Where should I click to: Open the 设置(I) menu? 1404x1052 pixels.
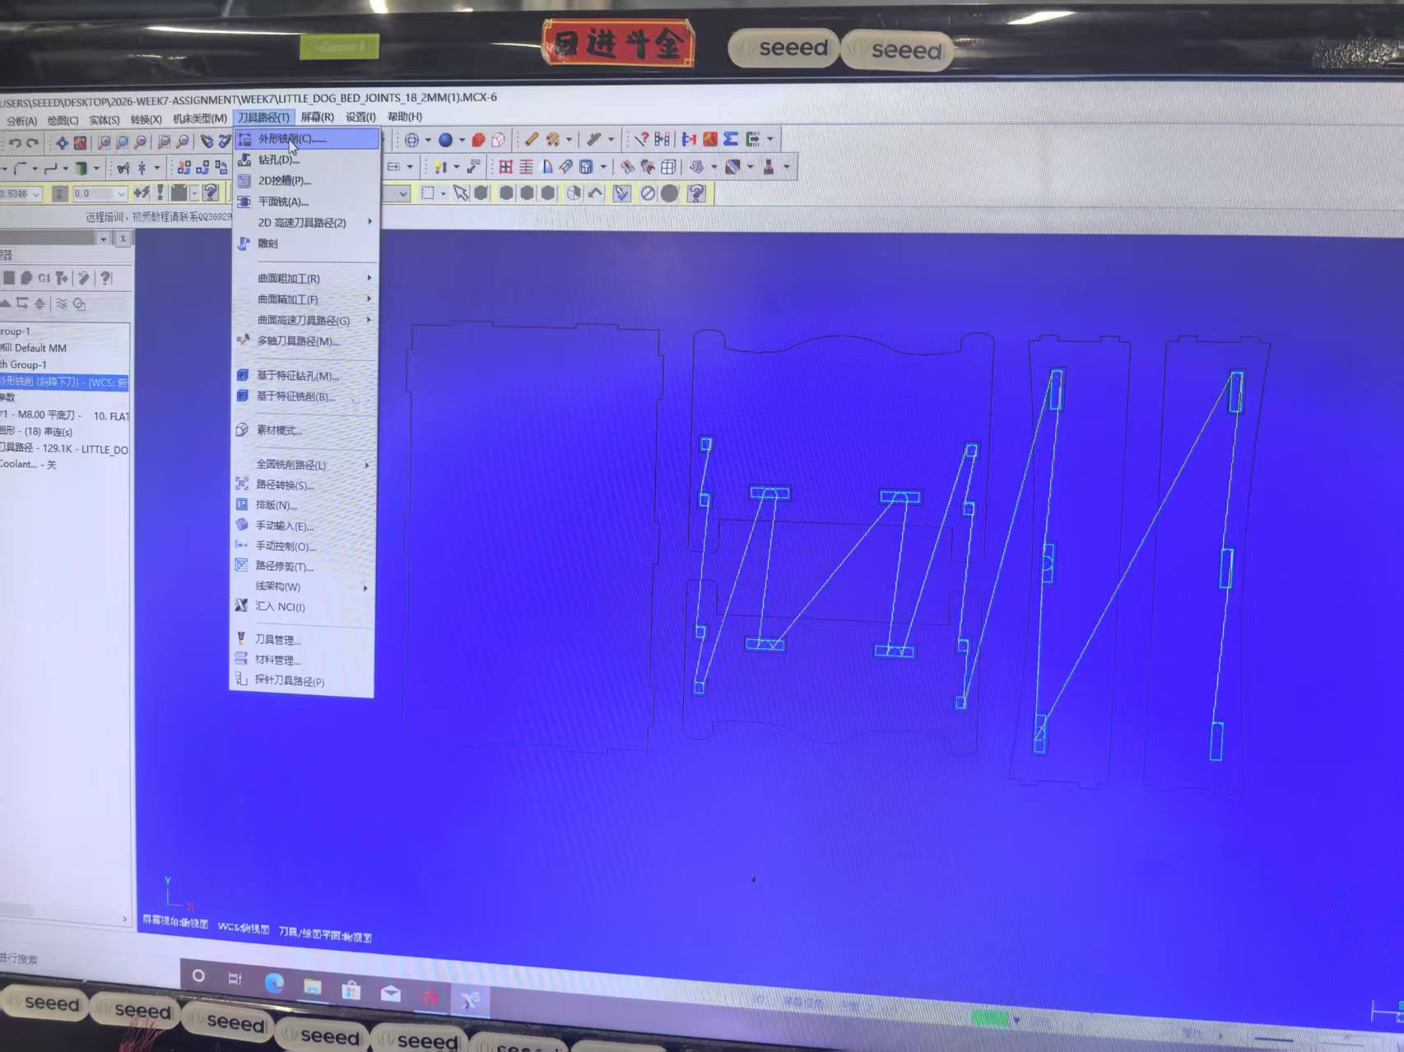pos(360,117)
